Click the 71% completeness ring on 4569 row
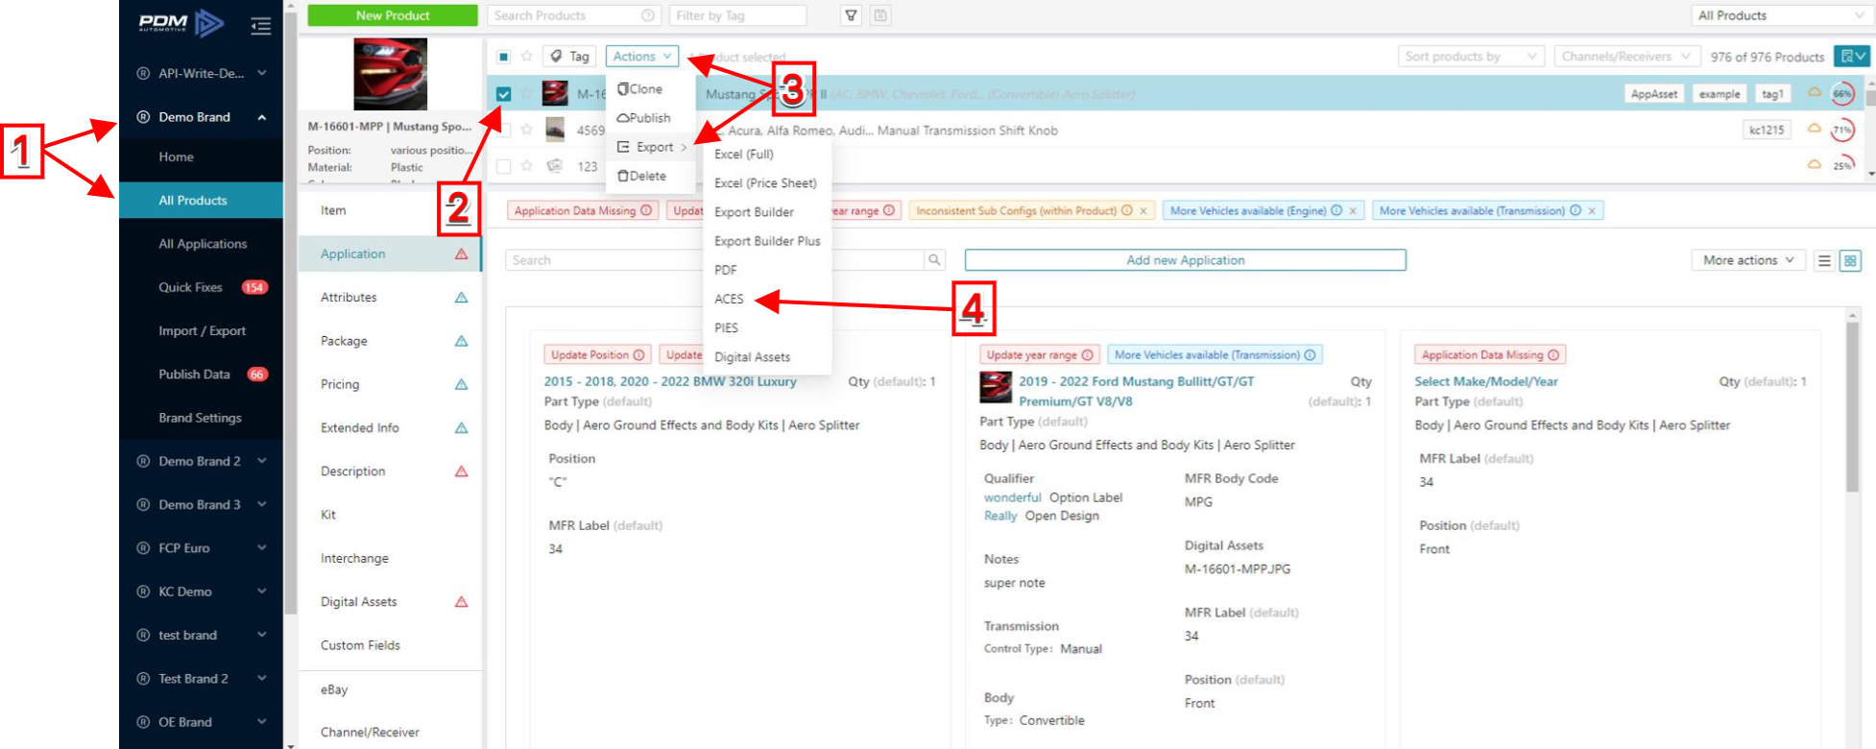Screen dimensions: 1876x749 click(x=1842, y=130)
